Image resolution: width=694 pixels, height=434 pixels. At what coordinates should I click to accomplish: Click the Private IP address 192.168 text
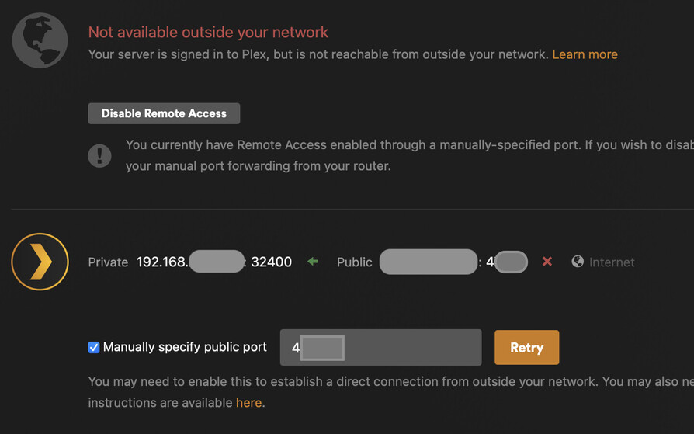[x=161, y=262]
